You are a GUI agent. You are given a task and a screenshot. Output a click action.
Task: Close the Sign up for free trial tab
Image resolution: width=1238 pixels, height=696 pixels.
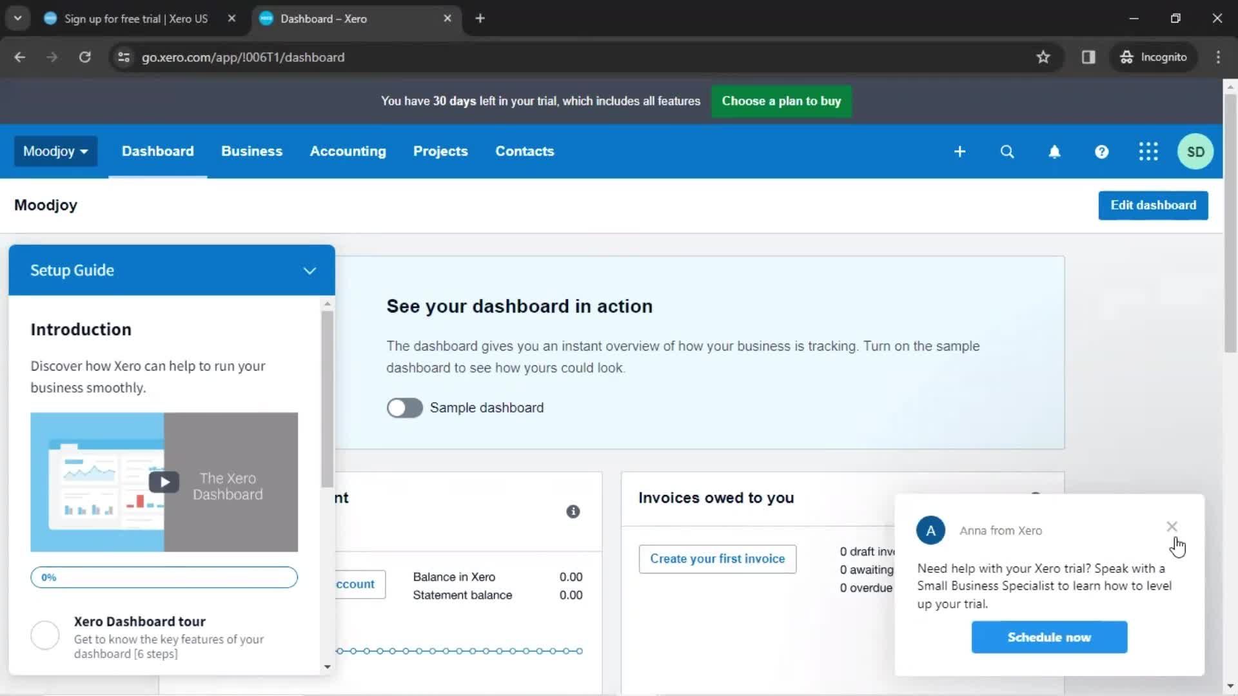click(x=231, y=19)
